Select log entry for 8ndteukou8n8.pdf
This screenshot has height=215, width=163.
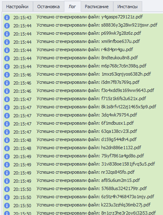83,58
